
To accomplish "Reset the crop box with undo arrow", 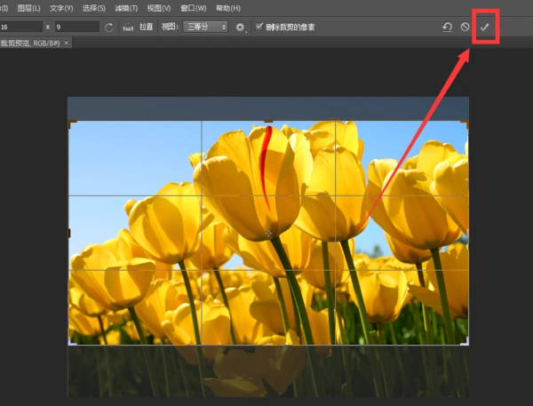I will [447, 27].
